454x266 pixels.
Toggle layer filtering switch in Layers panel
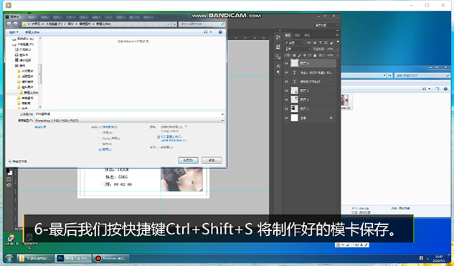[338, 42]
